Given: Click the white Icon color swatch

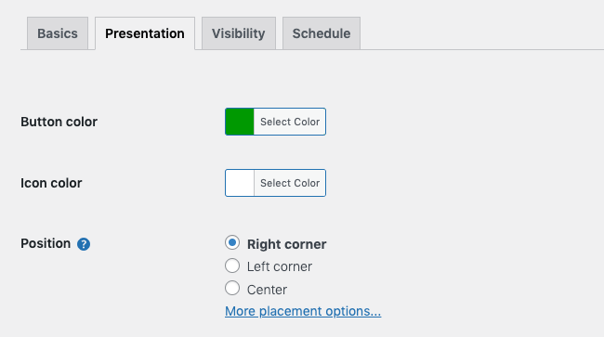Looking at the screenshot, I should 240,183.
